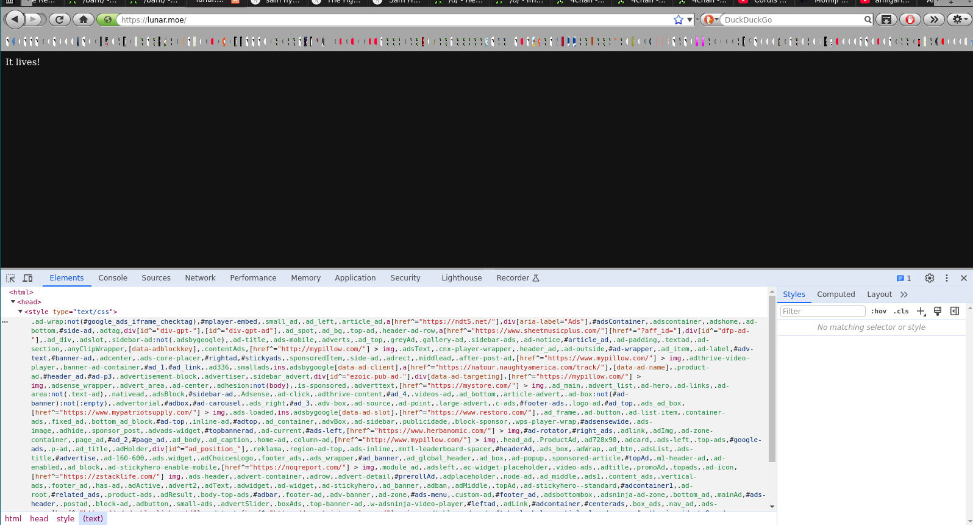
Task: Open the Network tab
Action: coord(200,278)
